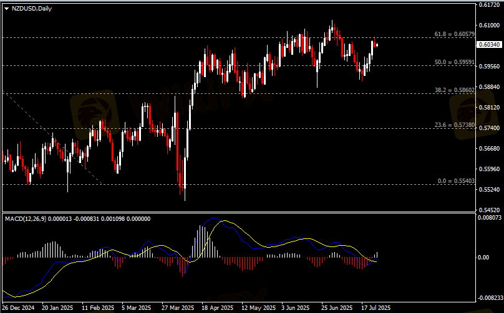504x313 pixels.
Task: Click the 5 Mar 2025 date label
Action: coord(137,308)
